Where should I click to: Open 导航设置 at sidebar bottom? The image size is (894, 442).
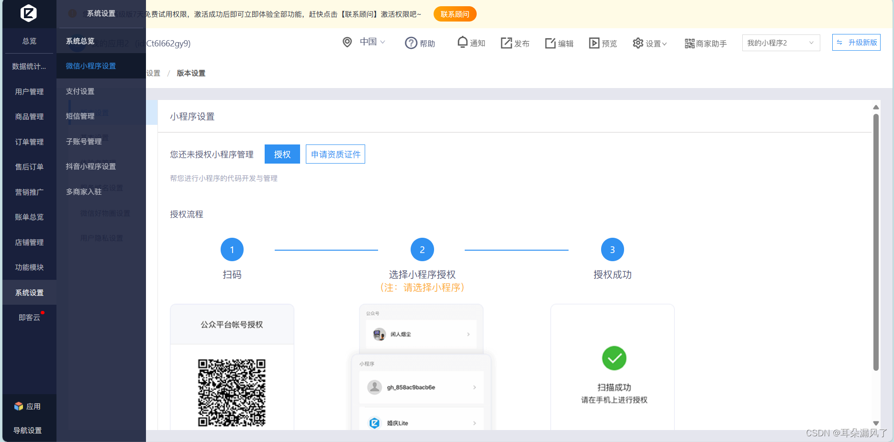point(27,431)
